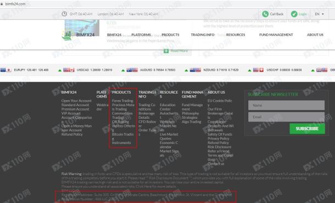This screenshot has height=203, width=335.
Task: Open the footer Account Comparison link
Action: coord(76,120)
